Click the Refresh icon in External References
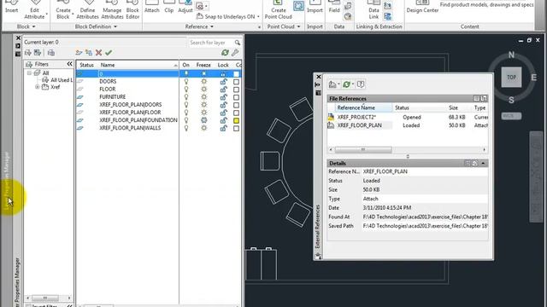This screenshot has width=547, height=307. 346,84
